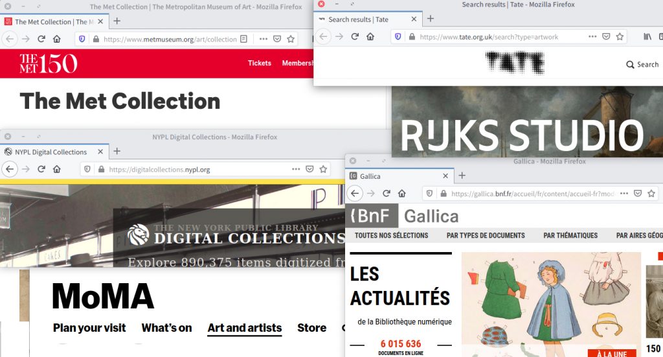
Task: Click the Tate logo
Action: tap(515, 63)
